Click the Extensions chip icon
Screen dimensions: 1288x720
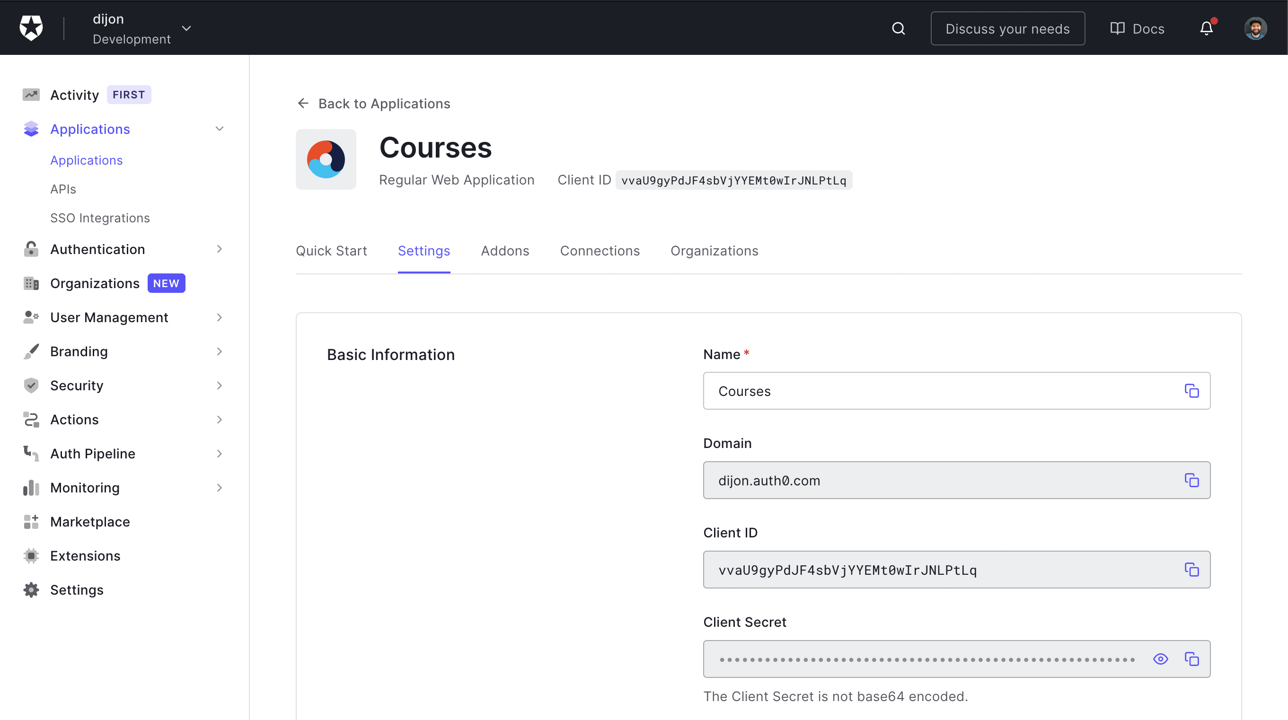point(31,555)
